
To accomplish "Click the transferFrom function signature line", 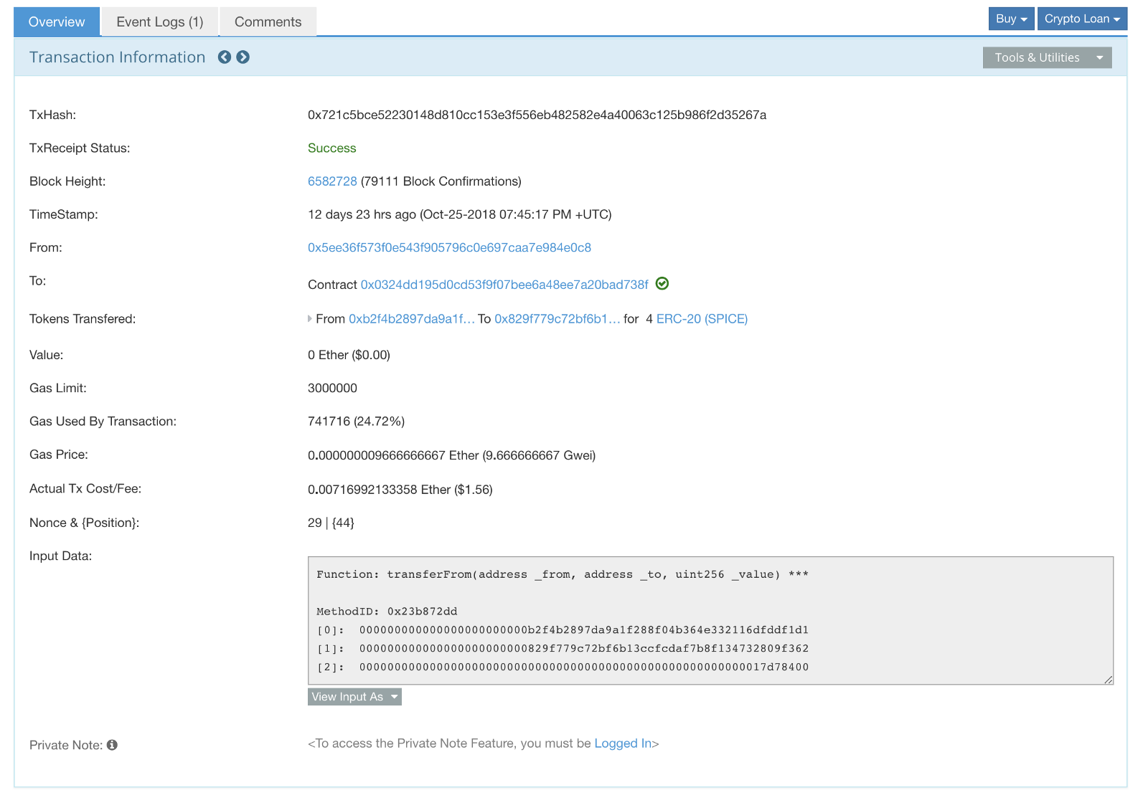I will tap(563, 574).
